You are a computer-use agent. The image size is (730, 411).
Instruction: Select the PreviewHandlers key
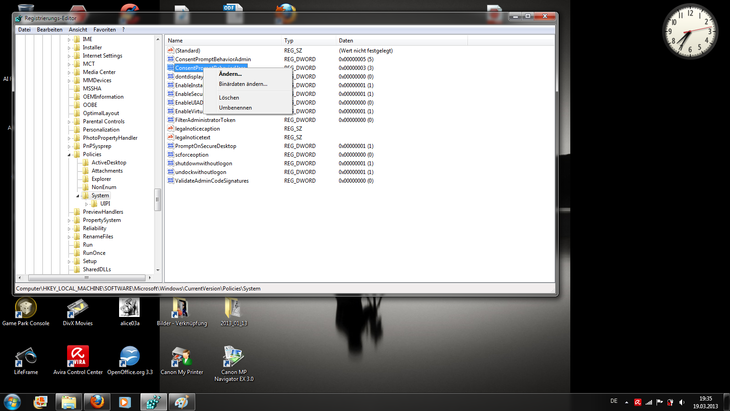coord(103,212)
